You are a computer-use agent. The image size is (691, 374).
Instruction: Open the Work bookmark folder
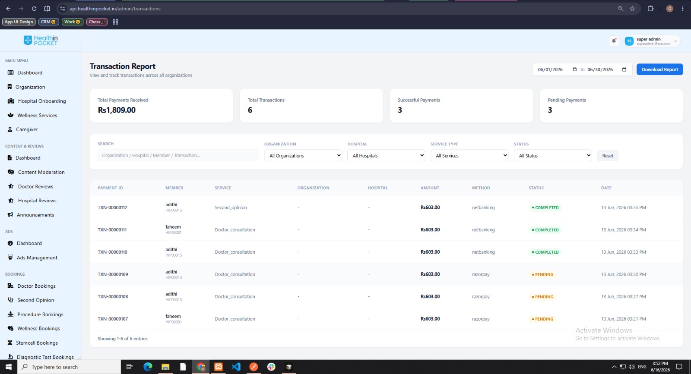coord(72,22)
